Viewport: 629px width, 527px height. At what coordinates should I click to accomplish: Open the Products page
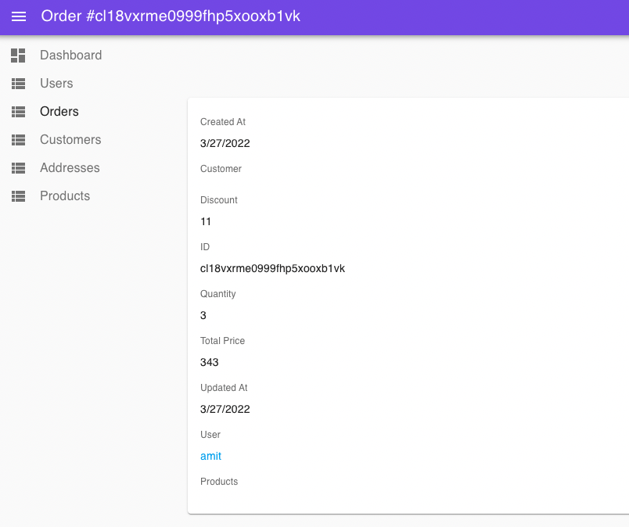(65, 195)
